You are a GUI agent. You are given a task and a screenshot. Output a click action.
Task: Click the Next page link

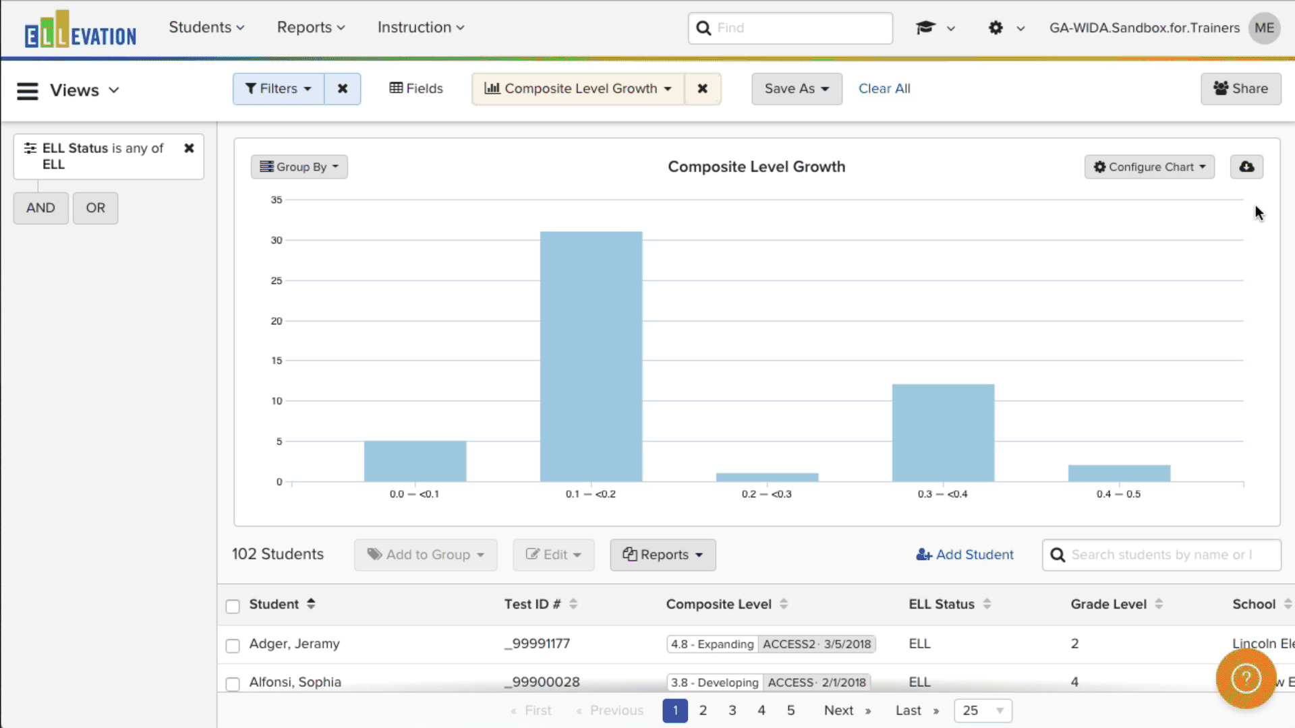[847, 710]
